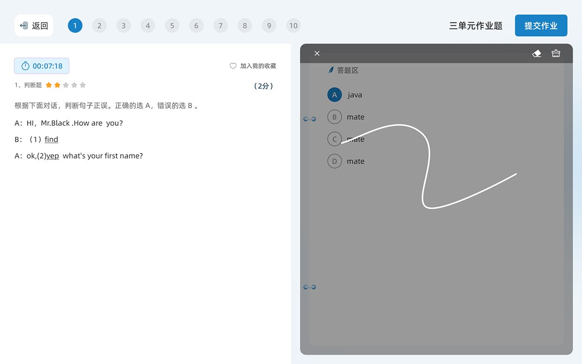Click the fourth gray star
The width and height of the screenshot is (582, 364).
pos(74,85)
